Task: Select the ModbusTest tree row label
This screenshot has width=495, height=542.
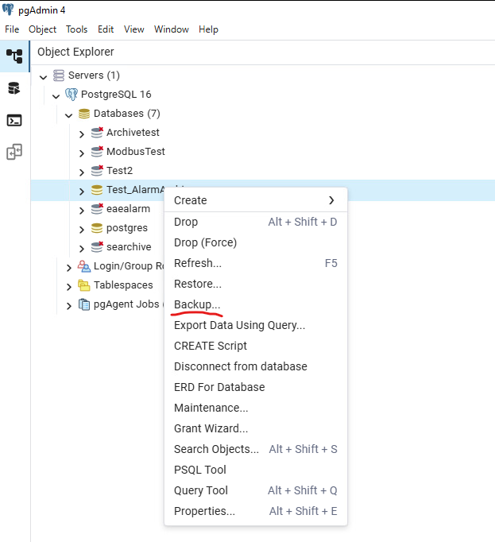Action: (136, 152)
